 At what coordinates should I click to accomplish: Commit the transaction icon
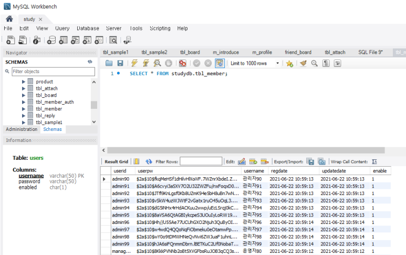coord(196,63)
